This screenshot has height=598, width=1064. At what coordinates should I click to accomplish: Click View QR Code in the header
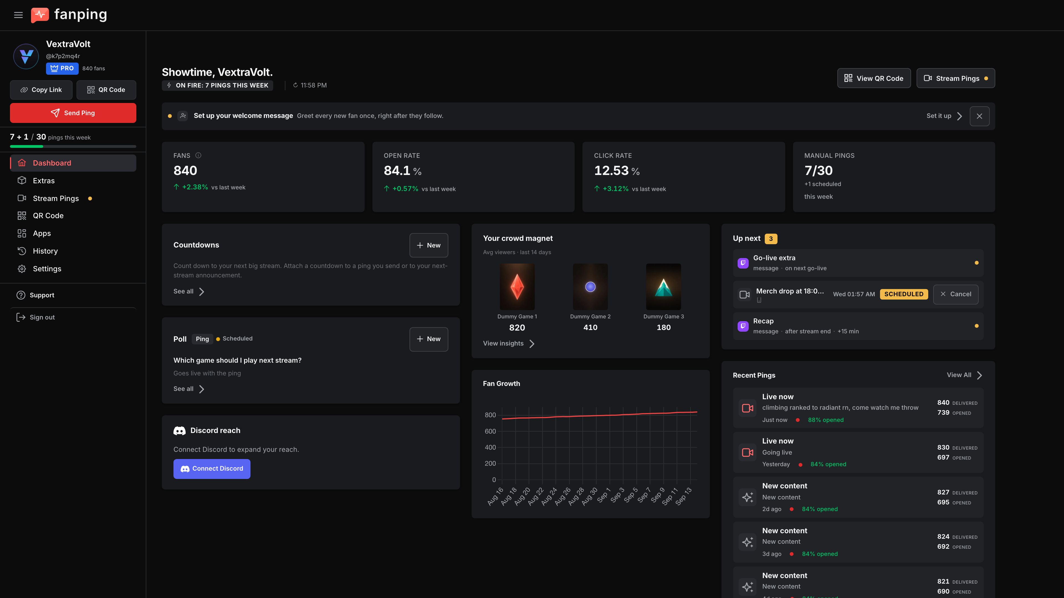874,78
